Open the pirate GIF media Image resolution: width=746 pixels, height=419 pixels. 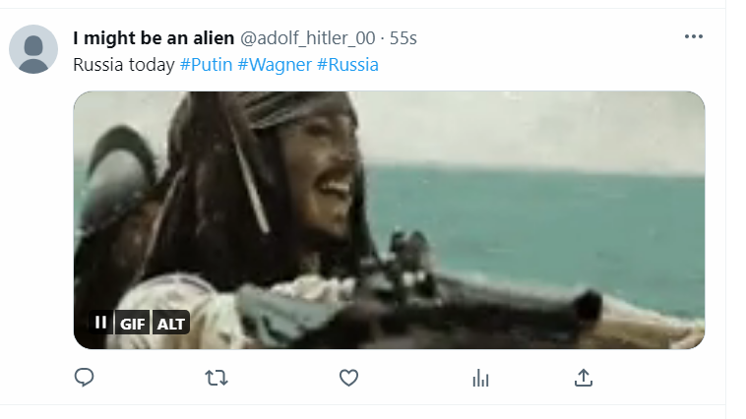coord(389,219)
